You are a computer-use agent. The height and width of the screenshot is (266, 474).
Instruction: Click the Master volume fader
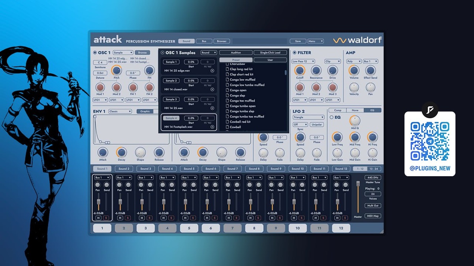(x=358, y=184)
